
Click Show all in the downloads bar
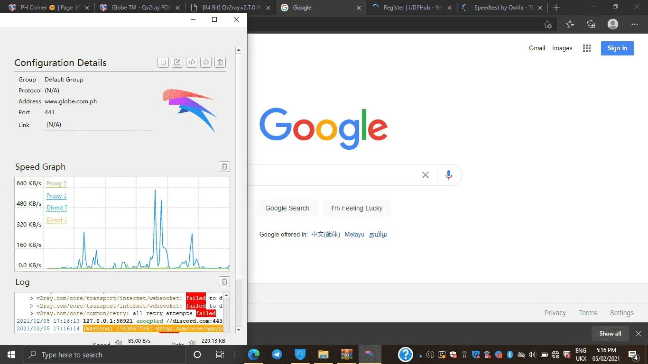(610, 334)
